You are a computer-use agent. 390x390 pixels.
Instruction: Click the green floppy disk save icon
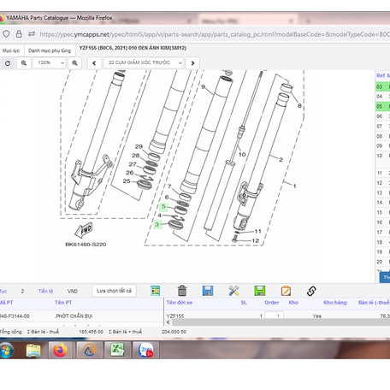[x=260, y=291]
